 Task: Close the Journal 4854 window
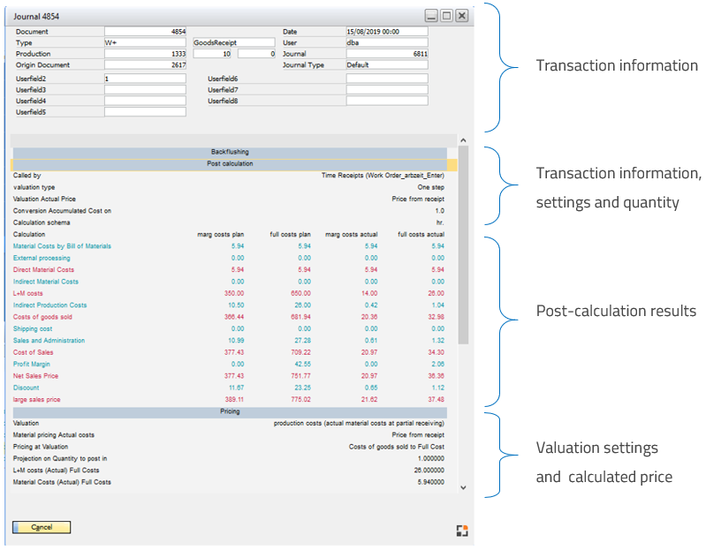pos(462,16)
